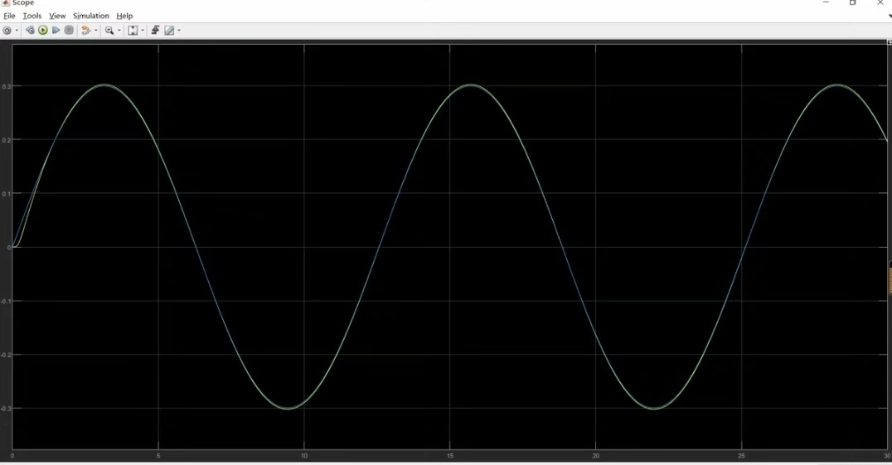Expand the configuration properties dropdown arrow

(x=17, y=31)
